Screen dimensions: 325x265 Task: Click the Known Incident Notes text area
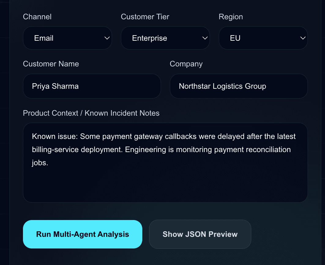pyautogui.click(x=165, y=163)
